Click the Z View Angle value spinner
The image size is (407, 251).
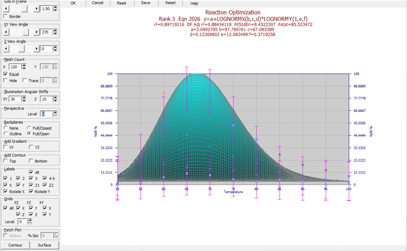(55, 49)
